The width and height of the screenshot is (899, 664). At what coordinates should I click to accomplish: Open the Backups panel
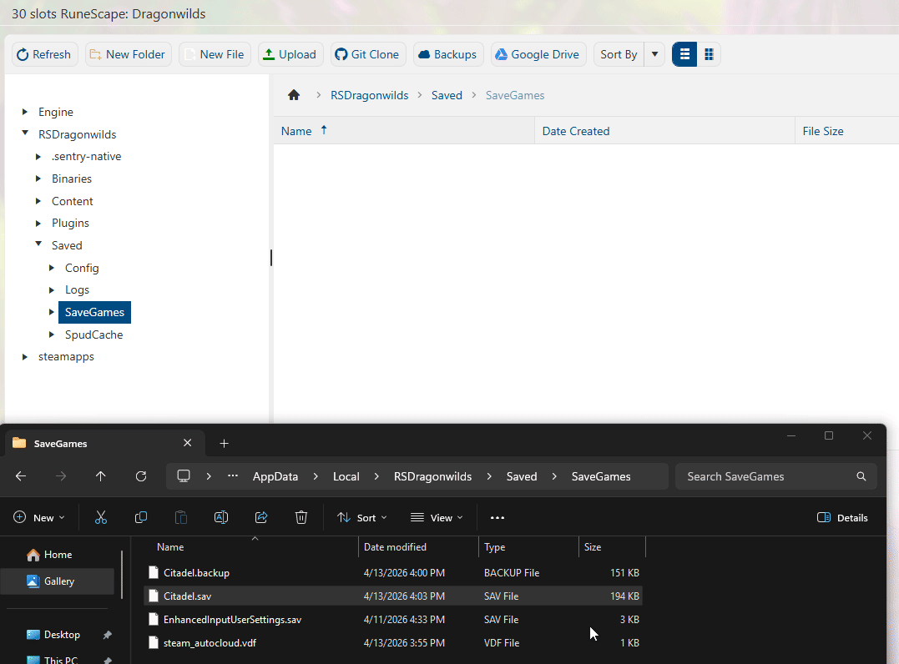tap(447, 54)
